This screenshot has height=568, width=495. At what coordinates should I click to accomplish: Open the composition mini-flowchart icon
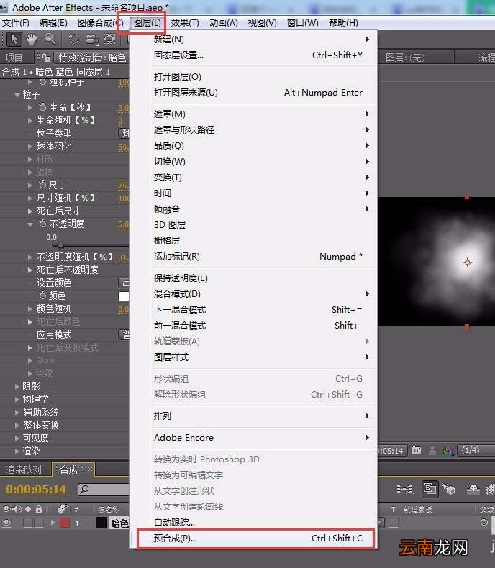tap(405, 490)
